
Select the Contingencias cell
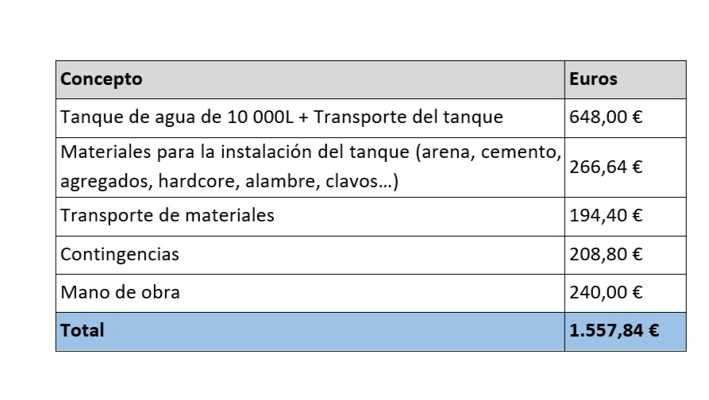[310, 255]
